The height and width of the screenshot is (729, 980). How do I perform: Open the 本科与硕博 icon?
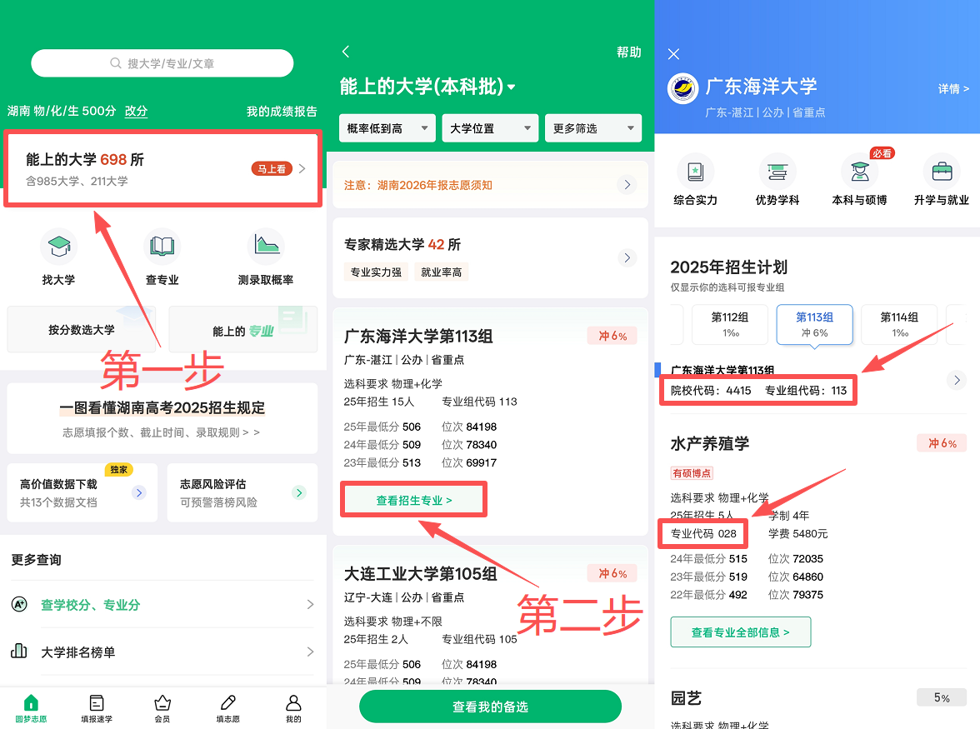[859, 172]
